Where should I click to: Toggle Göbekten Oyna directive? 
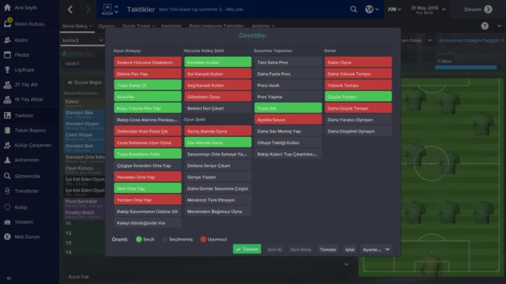pos(218,96)
